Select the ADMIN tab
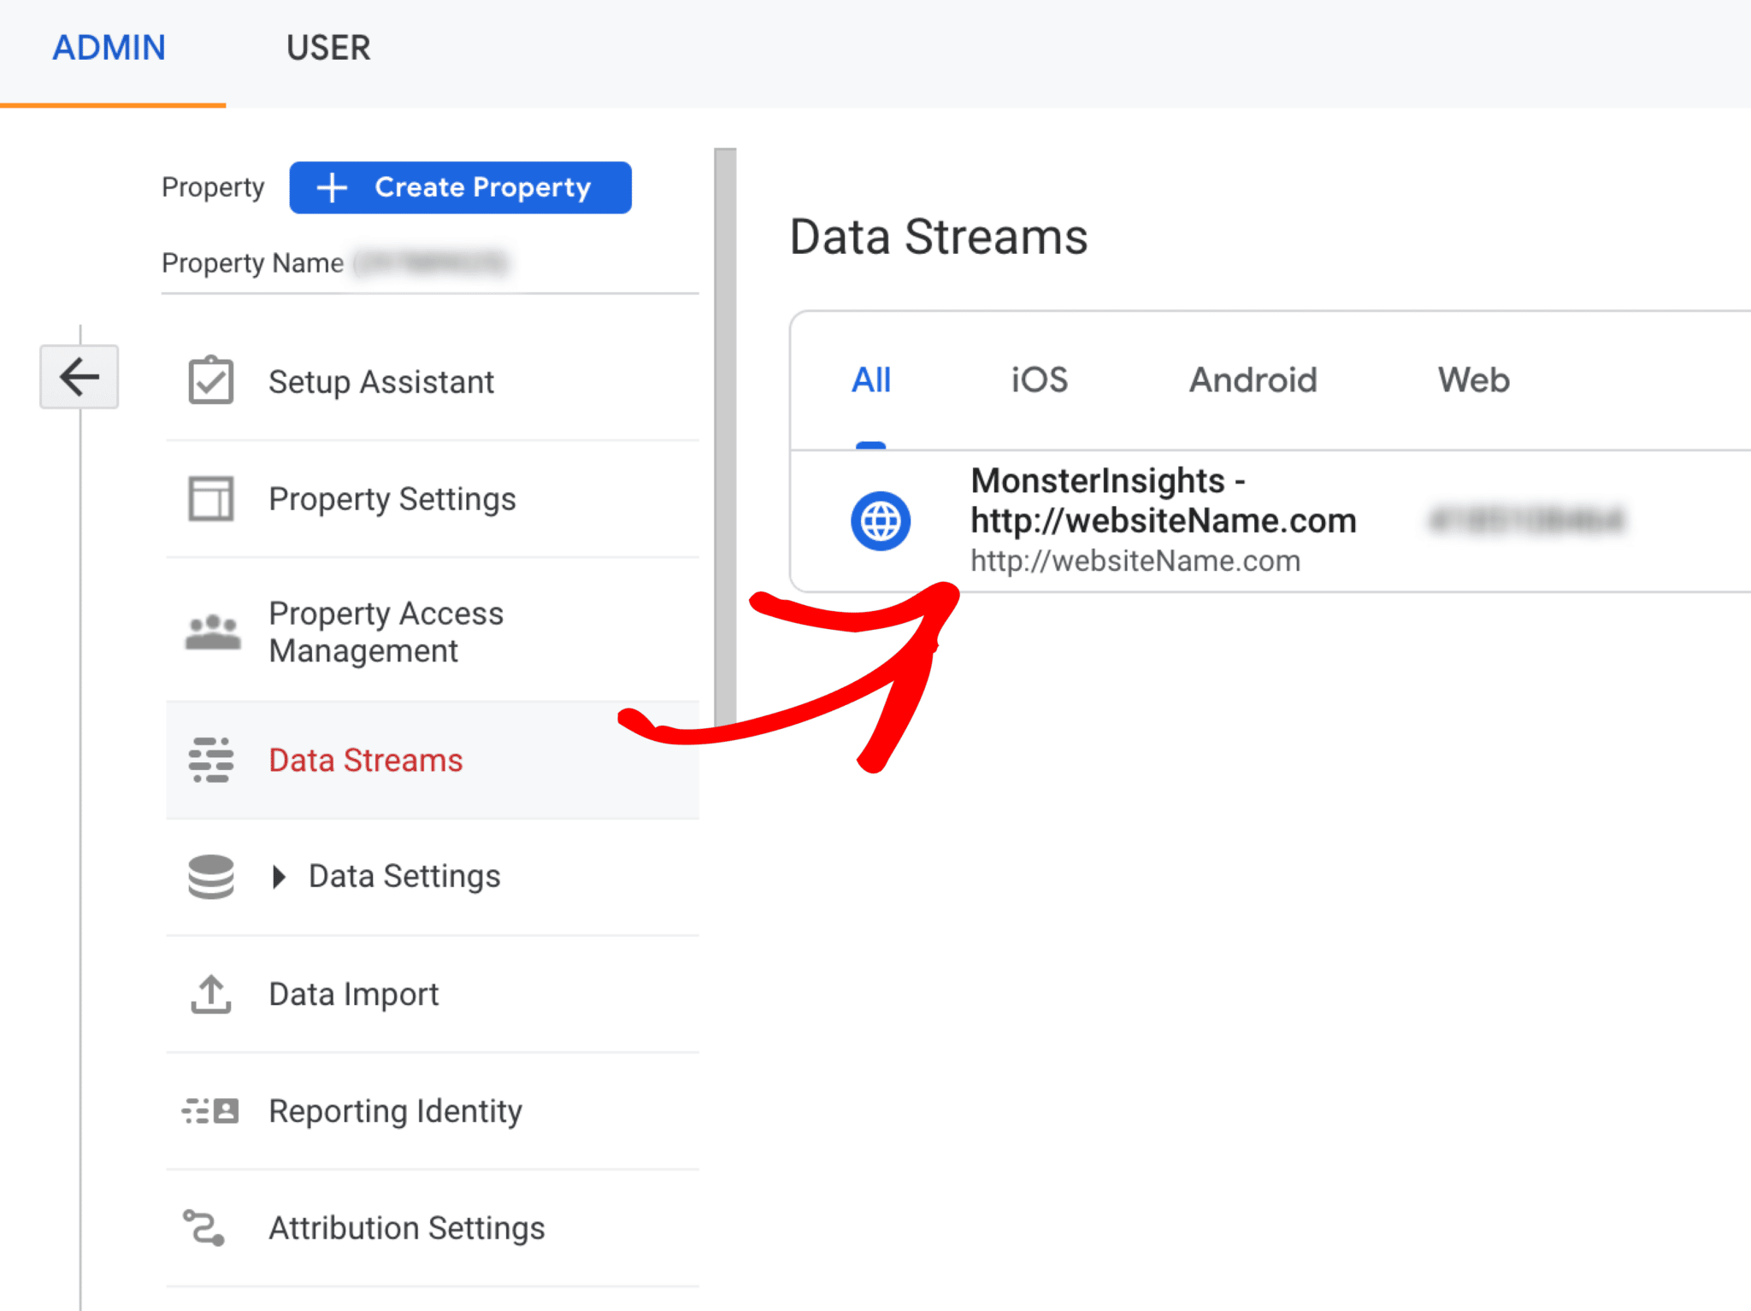1751x1311 pixels. 109,48
